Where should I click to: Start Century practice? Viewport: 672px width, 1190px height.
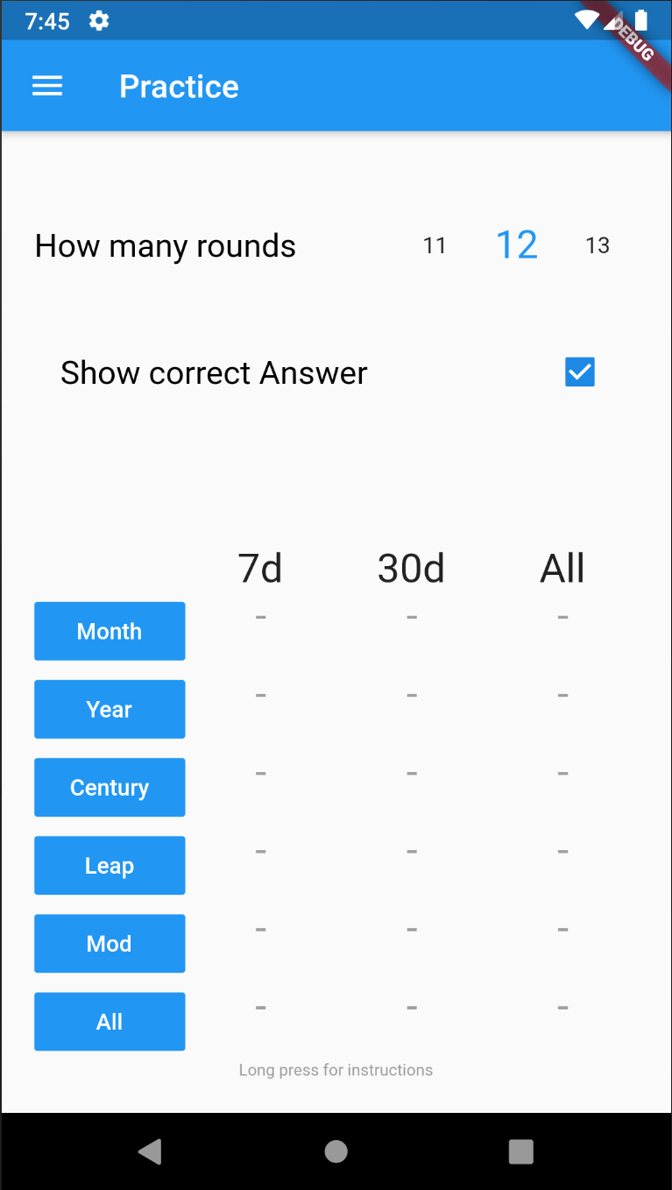110,787
